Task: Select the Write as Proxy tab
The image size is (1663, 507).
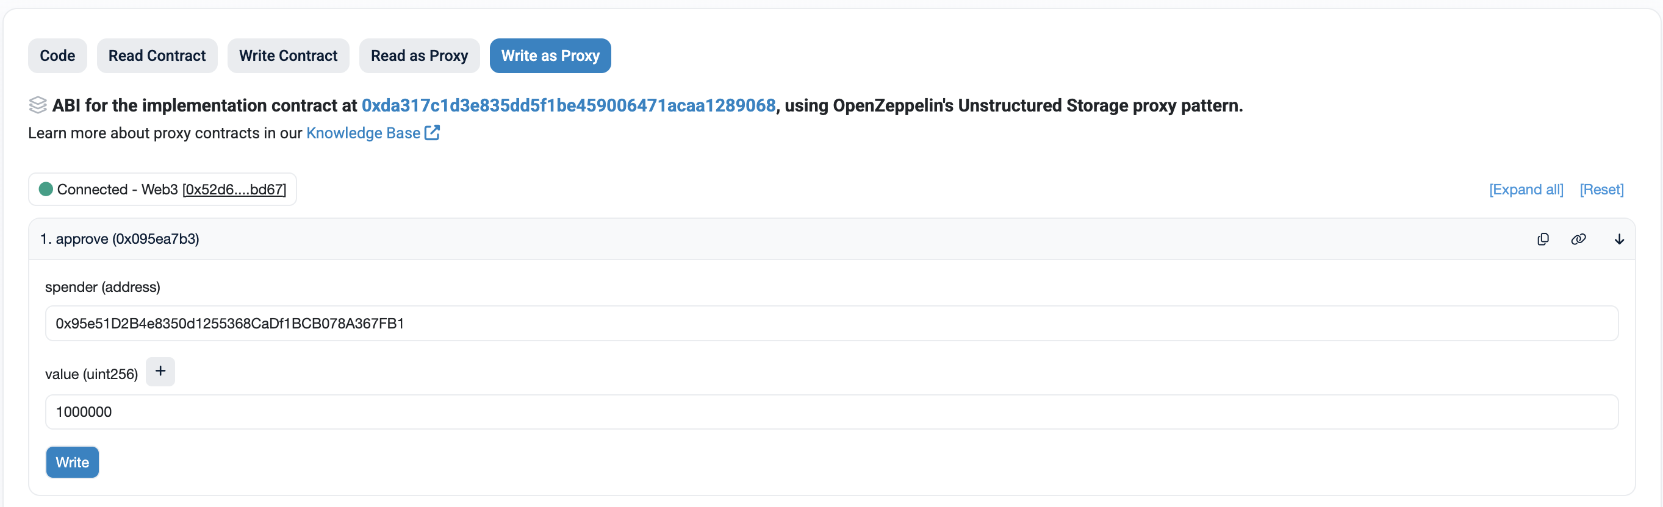Action: (550, 55)
